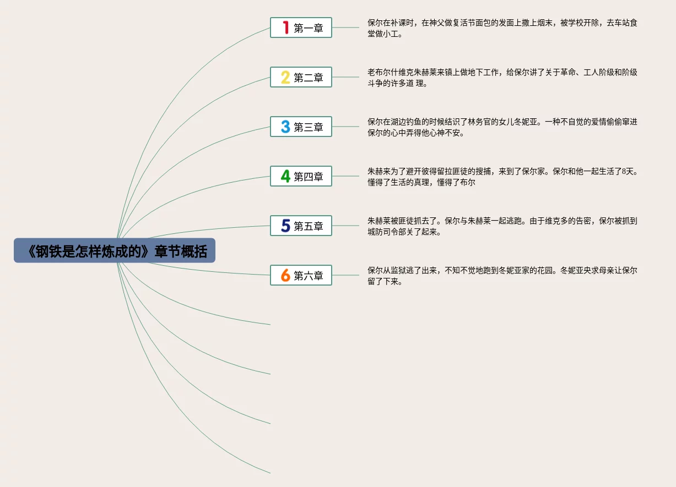Select the 第六章 node
Screen dimensions: 676x487
click(x=301, y=275)
